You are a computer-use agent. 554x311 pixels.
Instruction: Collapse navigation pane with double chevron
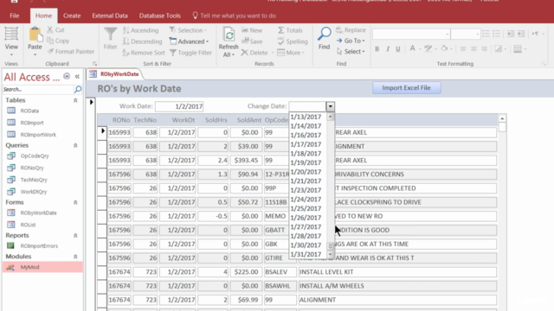tap(77, 77)
